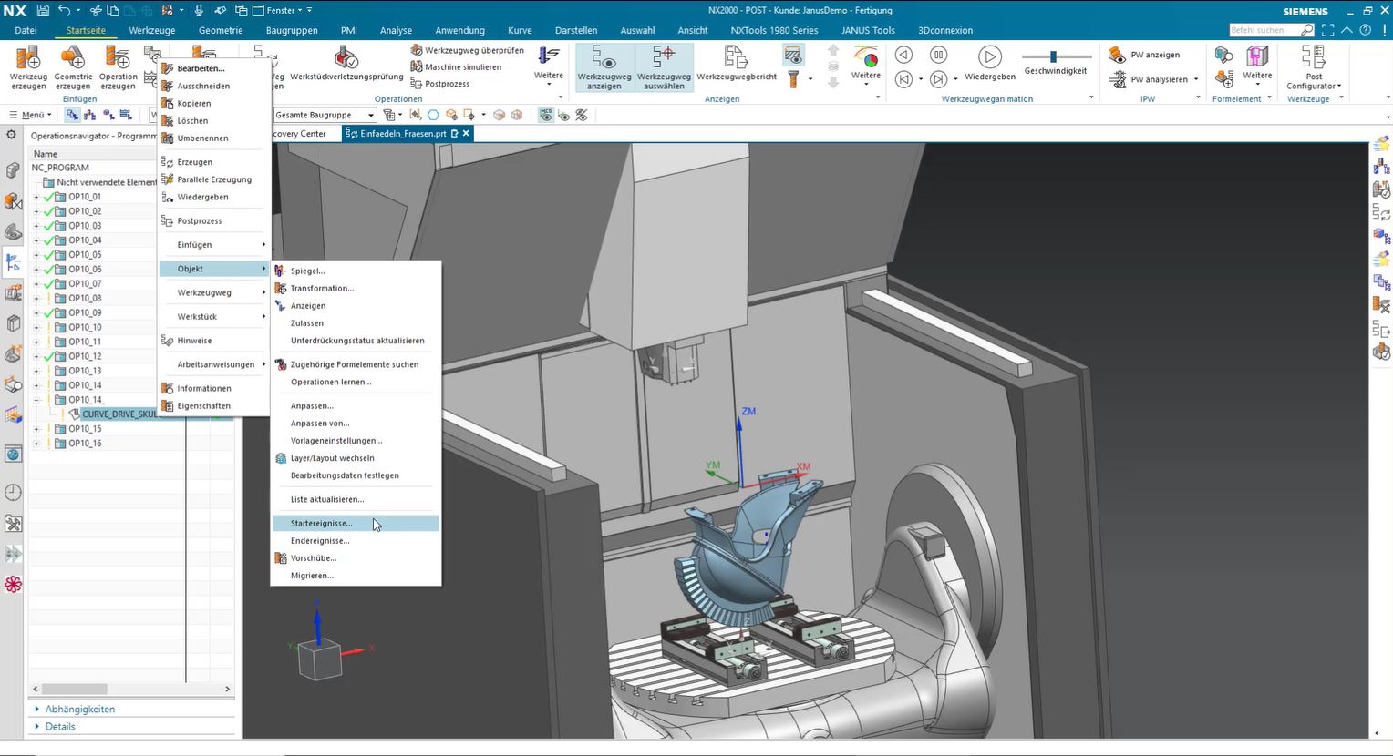Screen dimensions: 1393x756
Task: Click the gear settings icon above left sidebar
Action: pos(12,135)
